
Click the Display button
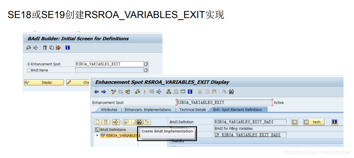coord(44,83)
